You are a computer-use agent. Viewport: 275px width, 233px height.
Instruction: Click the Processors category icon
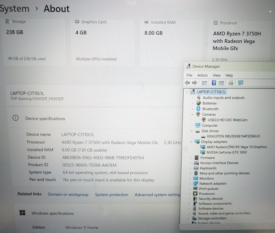point(195,194)
